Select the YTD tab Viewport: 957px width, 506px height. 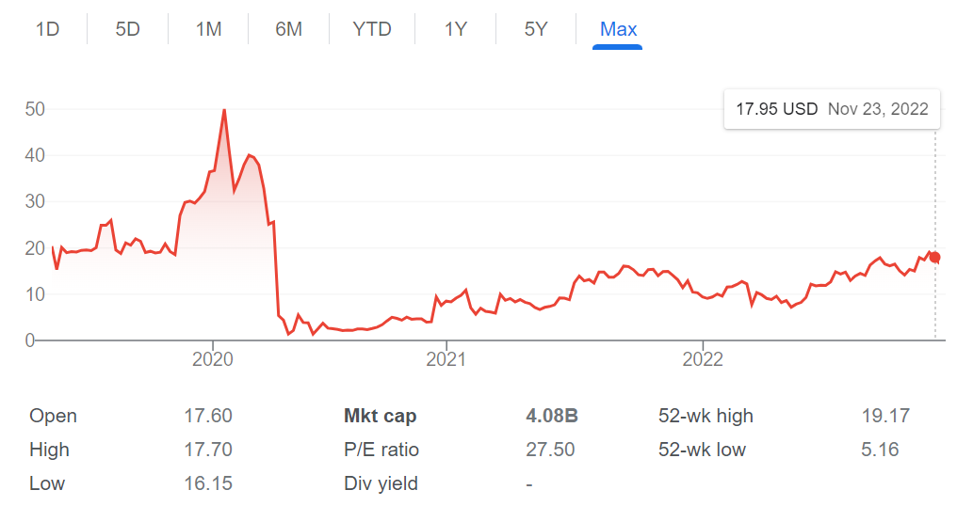point(372,29)
